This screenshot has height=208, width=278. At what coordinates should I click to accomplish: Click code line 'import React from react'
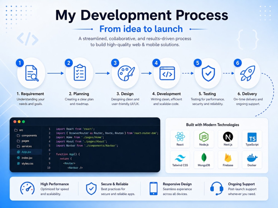pos(75,129)
